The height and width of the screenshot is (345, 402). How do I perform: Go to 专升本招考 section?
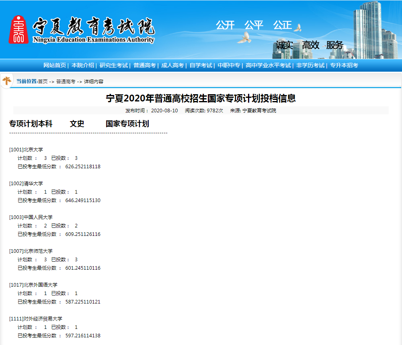[x=344, y=66]
